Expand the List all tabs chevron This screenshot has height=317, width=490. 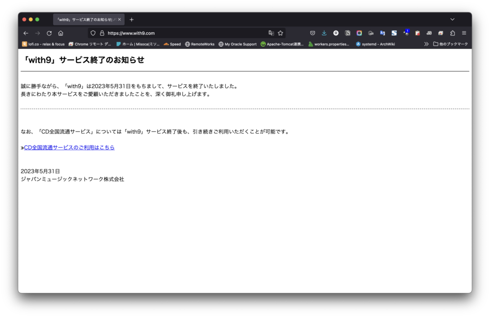pos(452,19)
